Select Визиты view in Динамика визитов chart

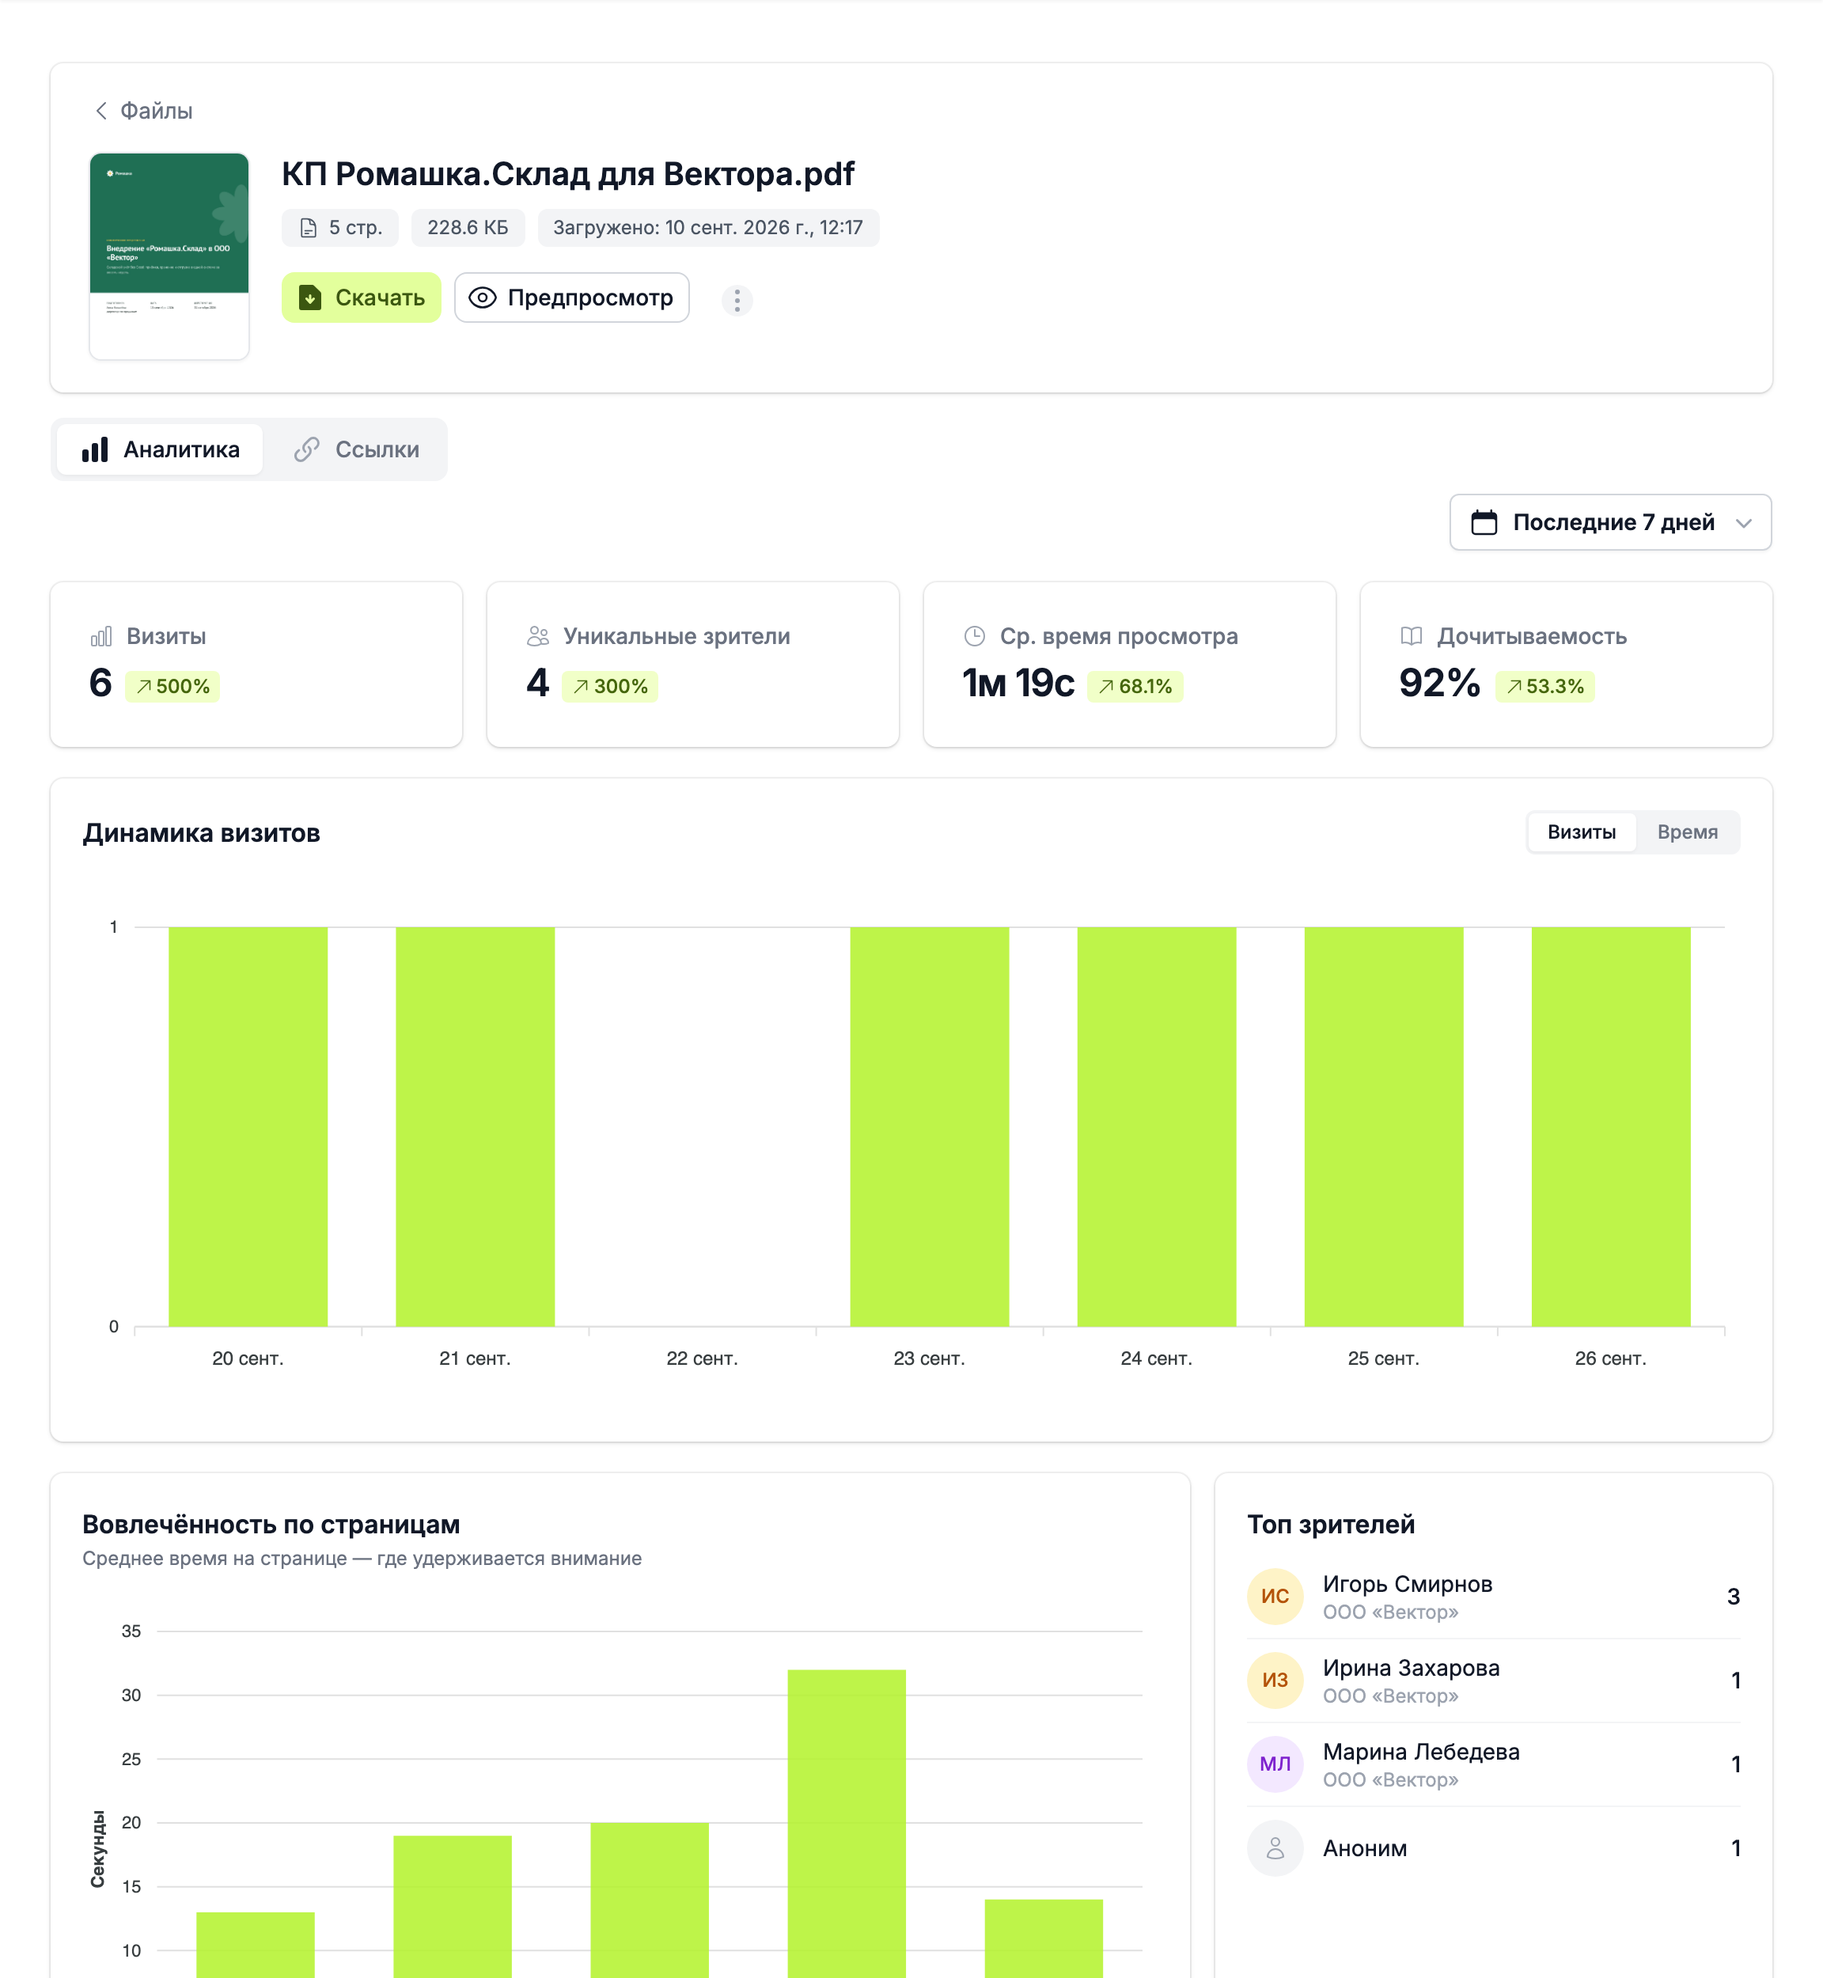tap(1582, 832)
